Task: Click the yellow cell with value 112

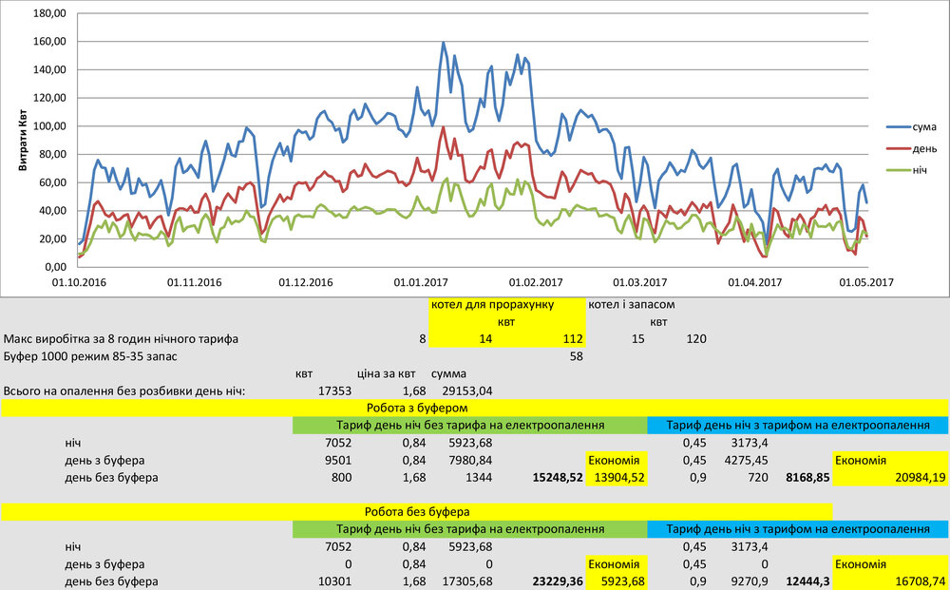Action: click(570, 339)
